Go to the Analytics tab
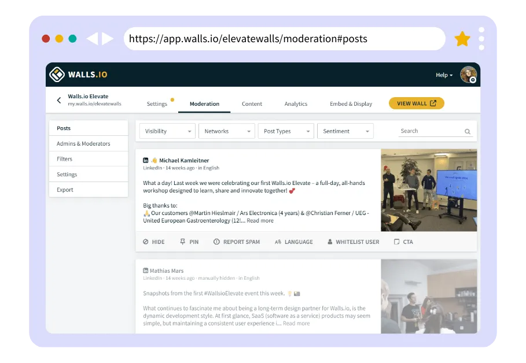The image size is (526, 363). [296, 104]
